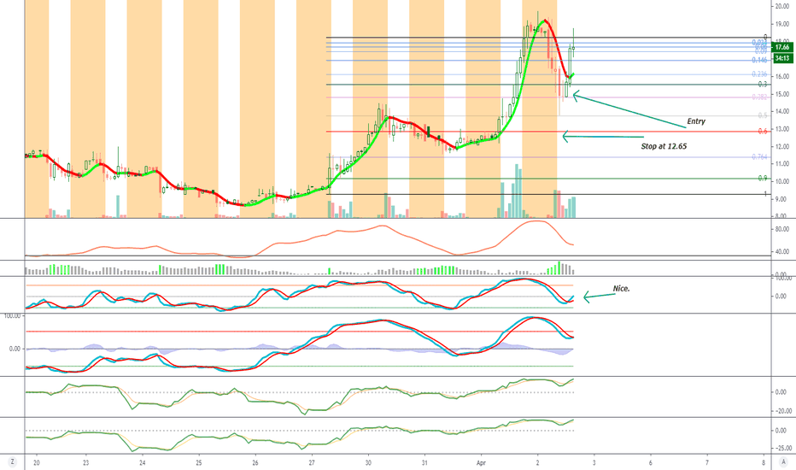This screenshot has width=796, height=470.
Task: Select the 'Entry' text annotation
Action: (696, 121)
